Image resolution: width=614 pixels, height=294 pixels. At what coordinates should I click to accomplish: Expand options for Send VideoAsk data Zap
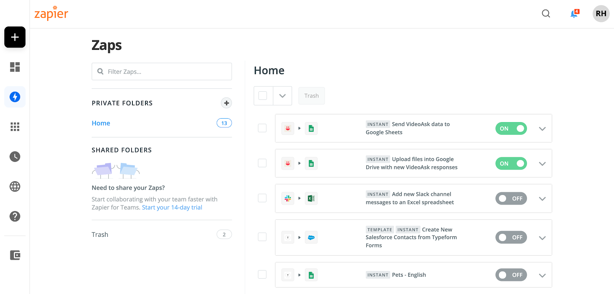542,129
